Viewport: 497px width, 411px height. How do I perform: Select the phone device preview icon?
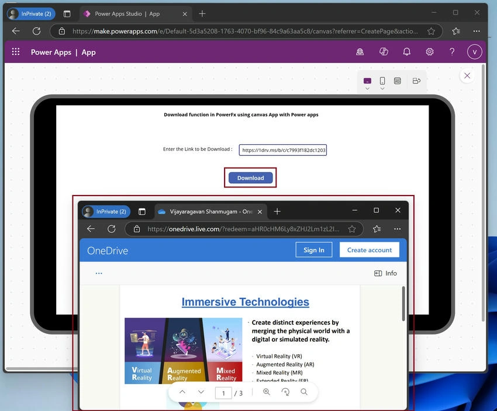382,81
